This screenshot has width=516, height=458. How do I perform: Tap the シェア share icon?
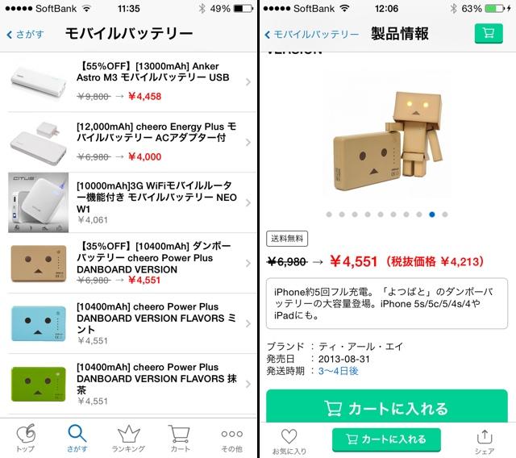click(485, 442)
